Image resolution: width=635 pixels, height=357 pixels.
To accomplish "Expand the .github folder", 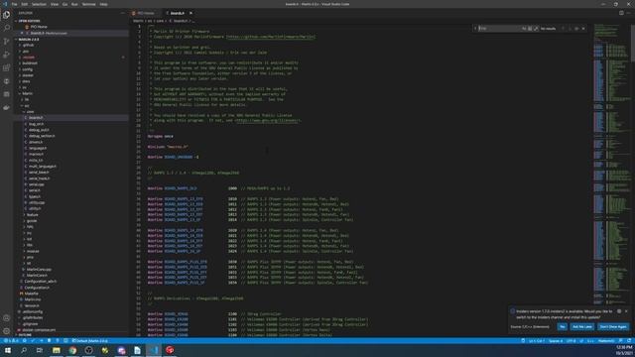I will 28,45.
